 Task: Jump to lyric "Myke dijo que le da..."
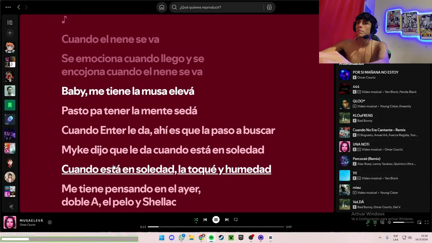(x=163, y=150)
